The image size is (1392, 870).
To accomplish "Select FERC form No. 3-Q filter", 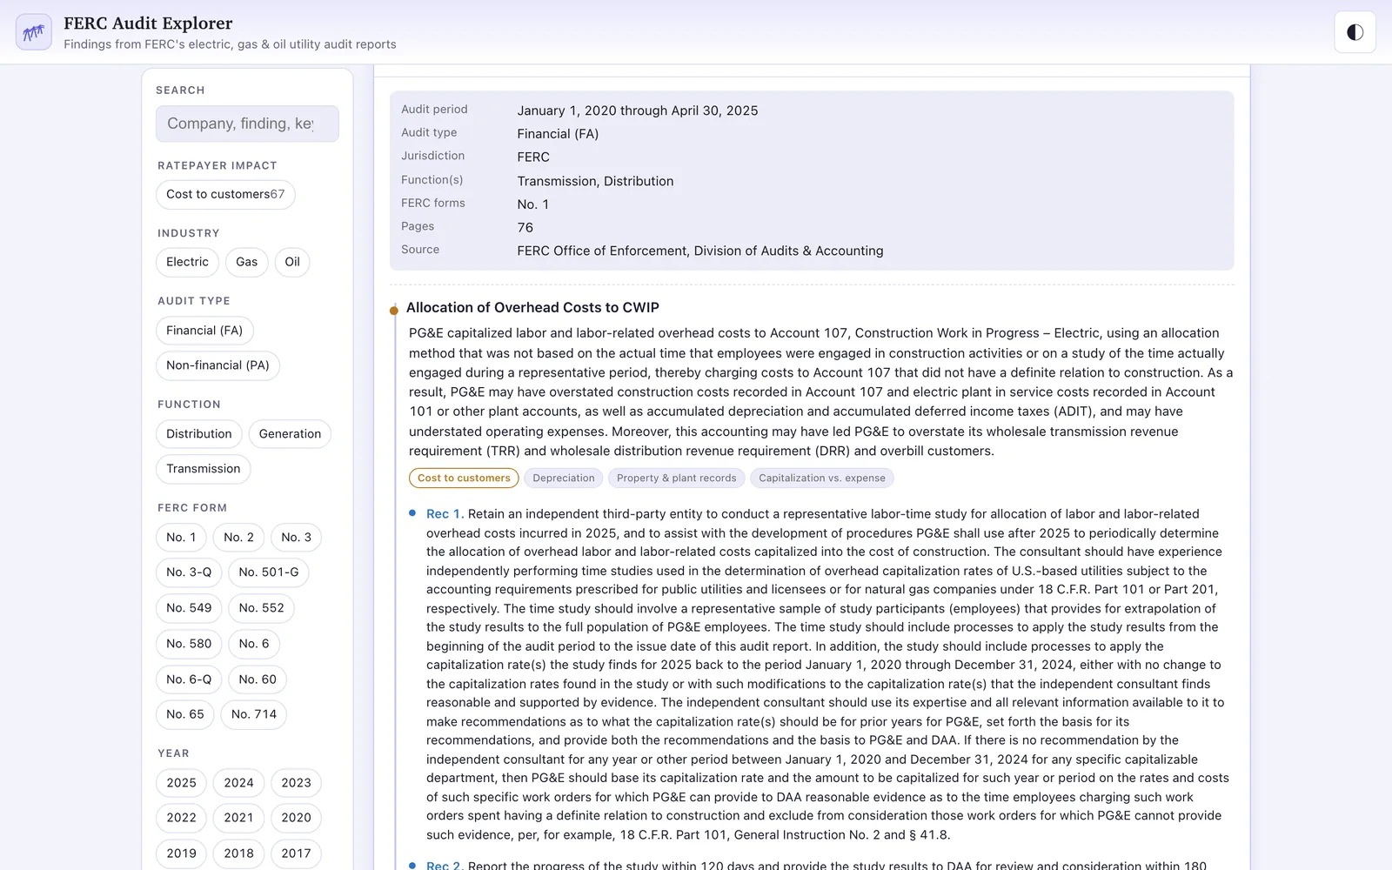I will [x=189, y=572].
